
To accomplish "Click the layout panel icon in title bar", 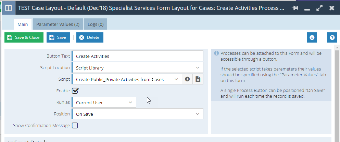I will 8,8.
